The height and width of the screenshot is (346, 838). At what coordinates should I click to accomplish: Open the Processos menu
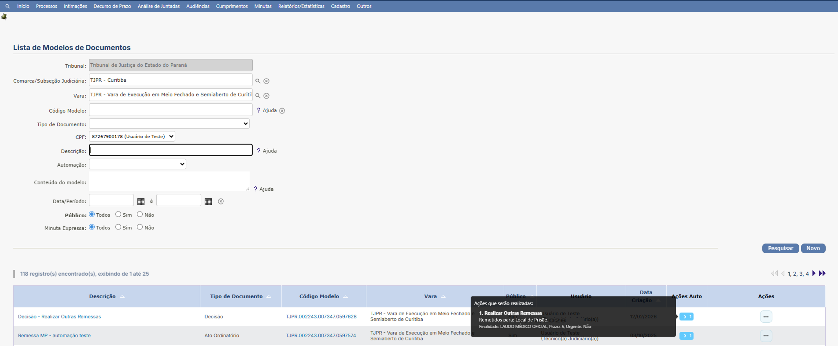pyautogui.click(x=46, y=6)
